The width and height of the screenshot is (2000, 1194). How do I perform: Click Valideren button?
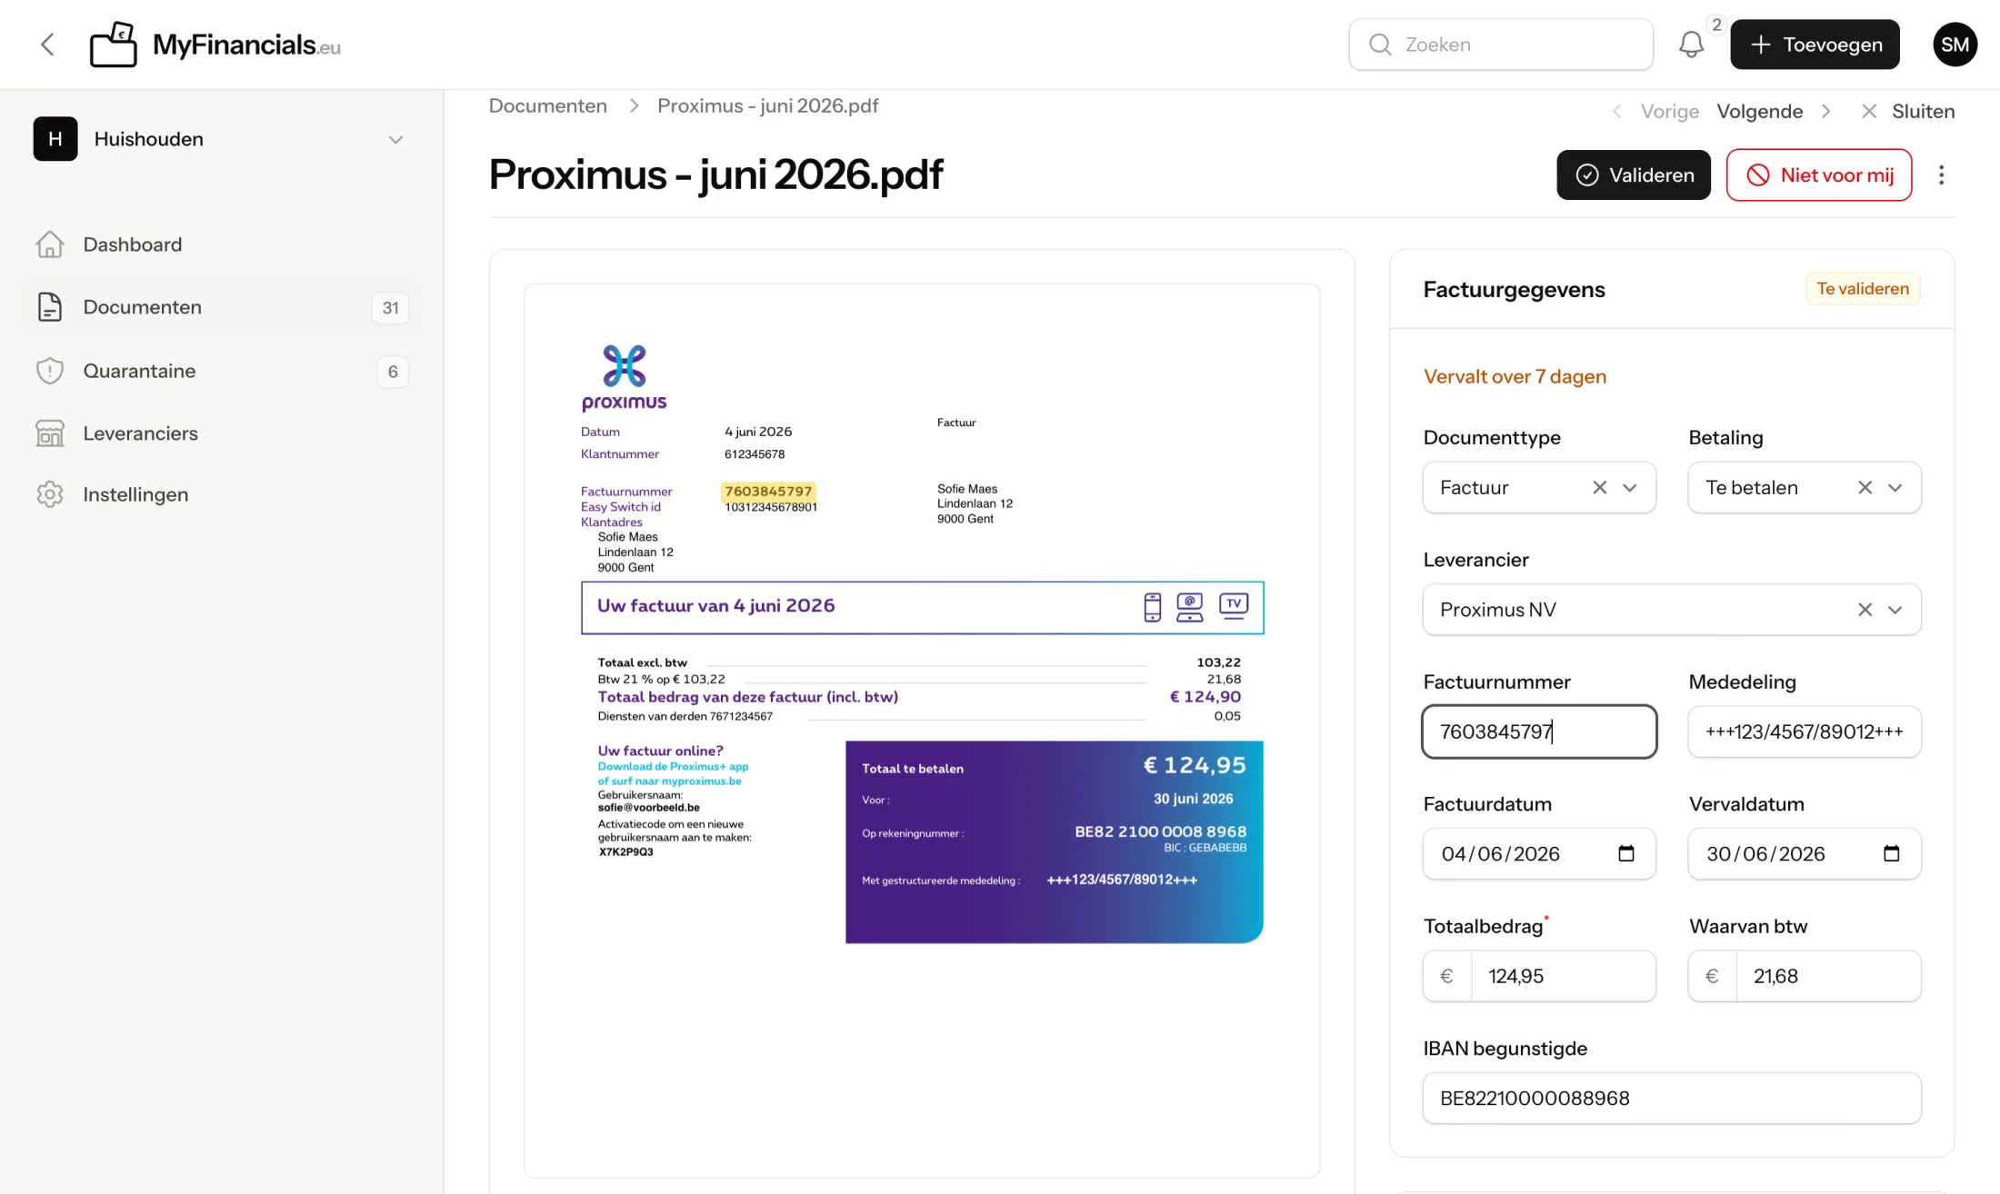point(1633,174)
